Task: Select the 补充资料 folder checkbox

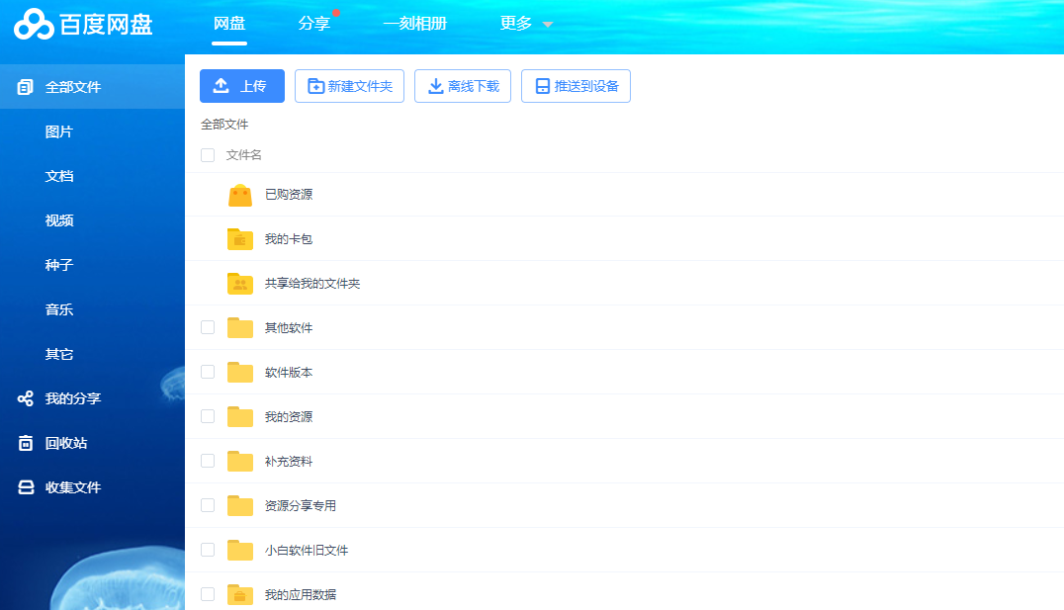Action: click(208, 461)
